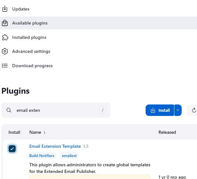197x179 pixels.
Task: Expand the Install options dropdown arrow
Action: coord(178,110)
